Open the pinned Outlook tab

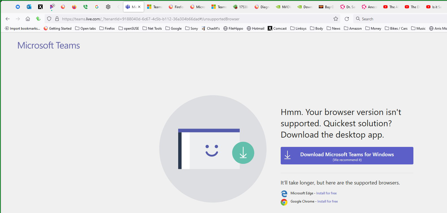29,7
